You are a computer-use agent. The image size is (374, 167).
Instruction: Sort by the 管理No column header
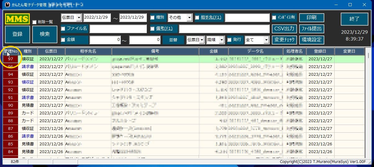tap(11, 51)
